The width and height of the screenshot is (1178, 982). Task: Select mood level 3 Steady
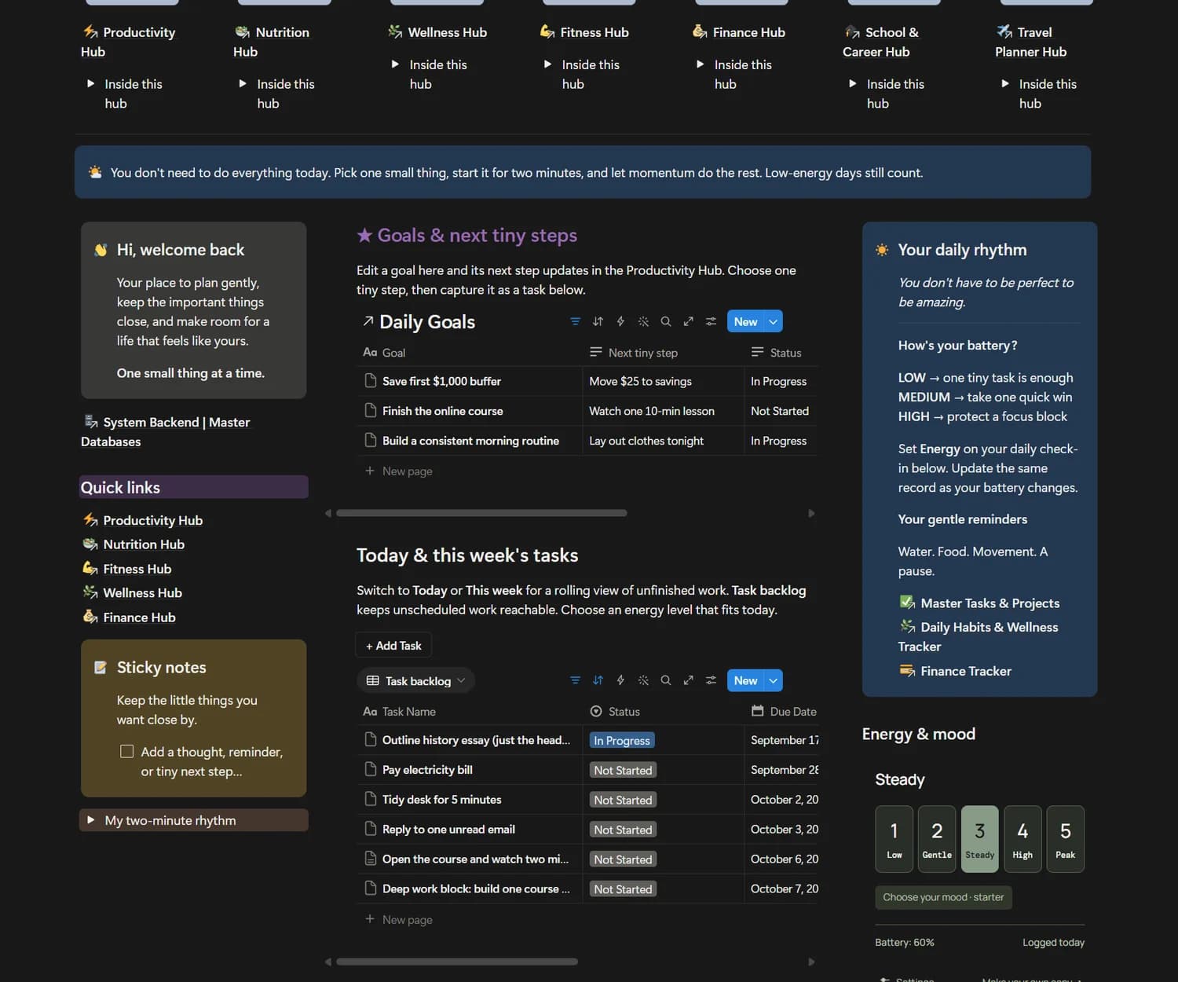pyautogui.click(x=980, y=839)
